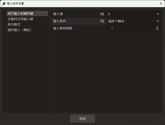Open the 输入条件 dropdown showing 刚按下瞬间
This screenshot has height=125, width=165.
coord(133,21)
